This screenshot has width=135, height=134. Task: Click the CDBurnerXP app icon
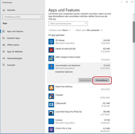(51, 105)
